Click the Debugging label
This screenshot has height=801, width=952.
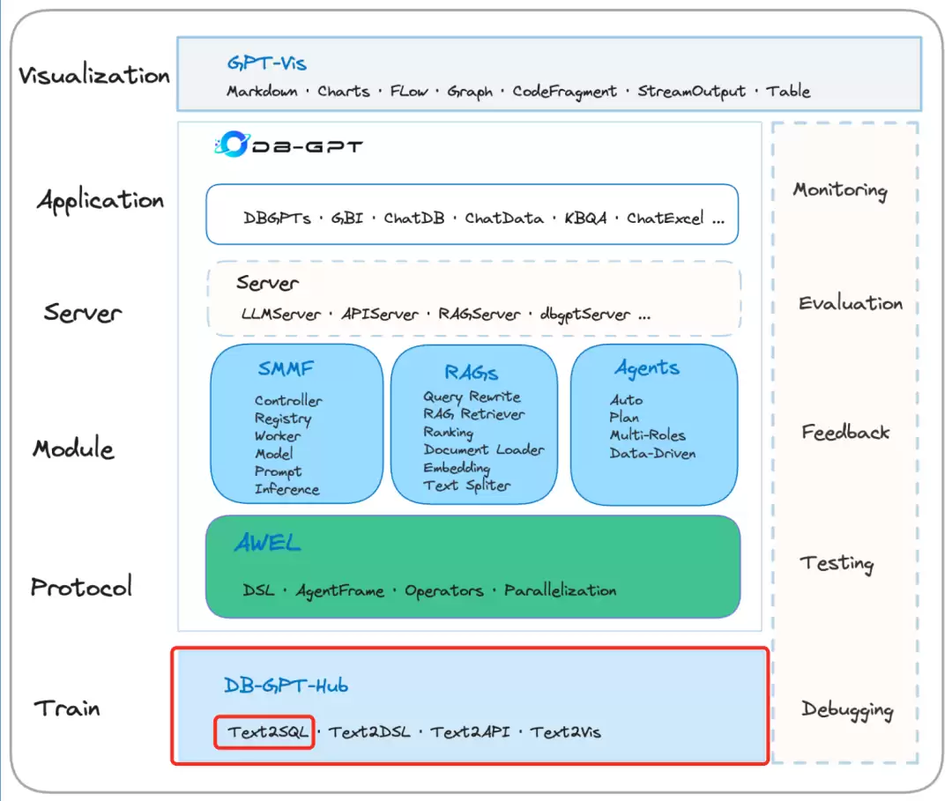(847, 709)
